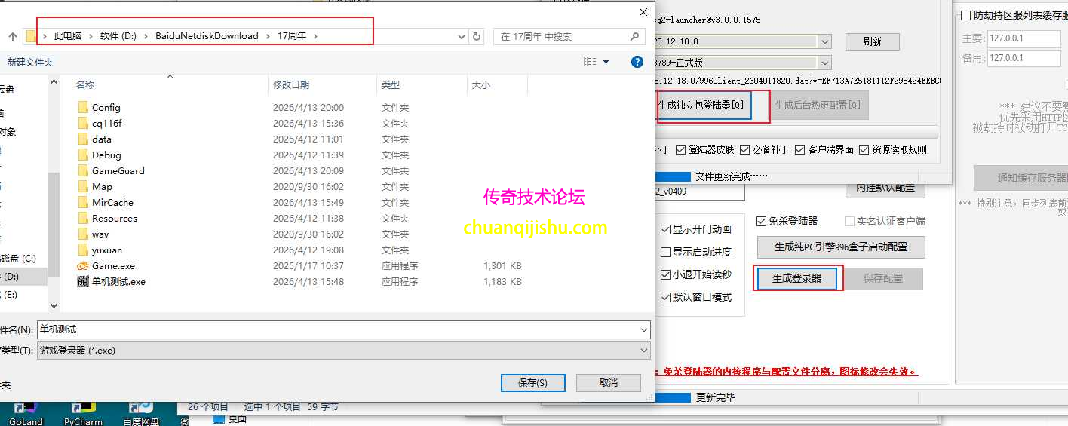Expand the 25.12.18.0 version dropdown

point(825,41)
